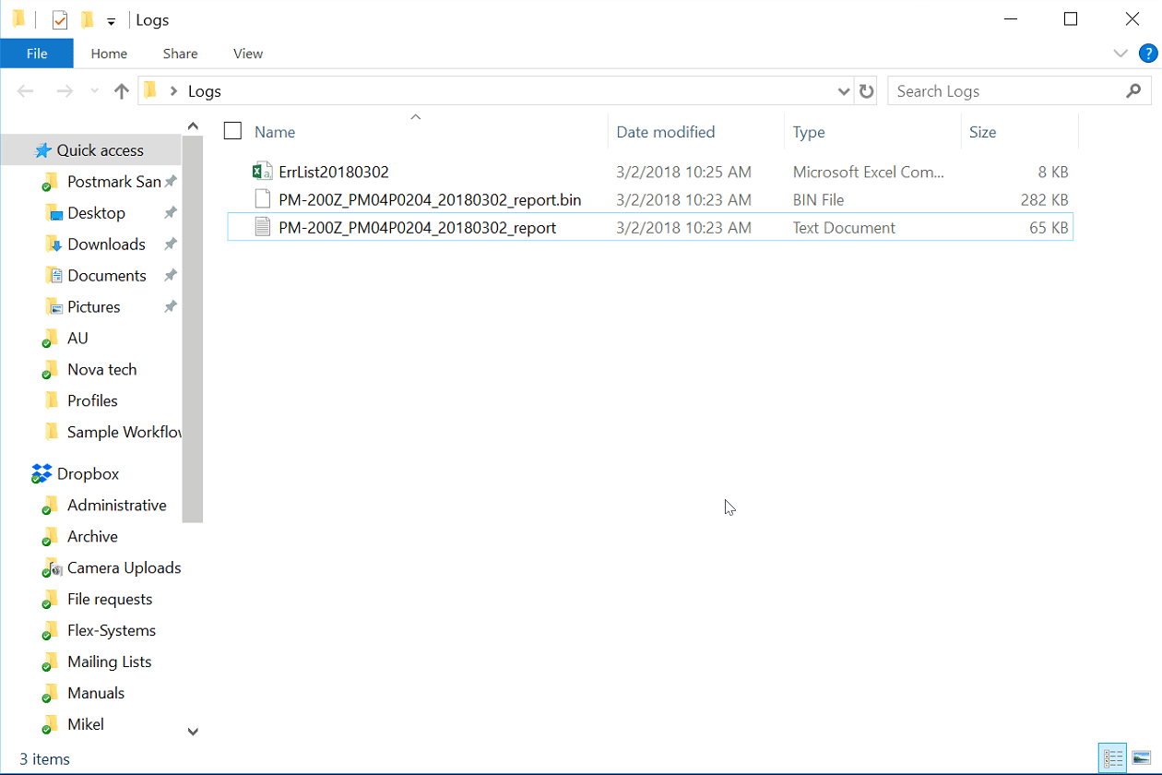Click the navigation pane scroll down arrow
This screenshot has height=775, width=1162.
pos(193,732)
